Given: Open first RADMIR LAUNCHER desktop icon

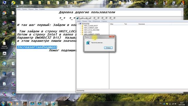Looking at the screenshot, I should coord(4,25).
